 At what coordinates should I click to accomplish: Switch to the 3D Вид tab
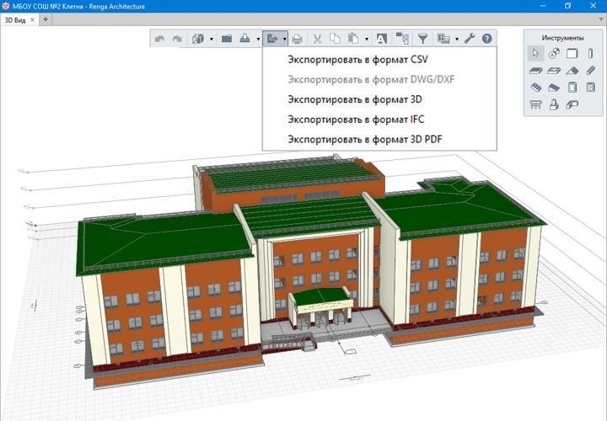tap(15, 20)
